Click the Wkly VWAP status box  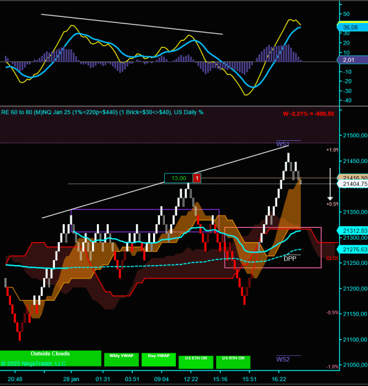[x=122, y=359]
